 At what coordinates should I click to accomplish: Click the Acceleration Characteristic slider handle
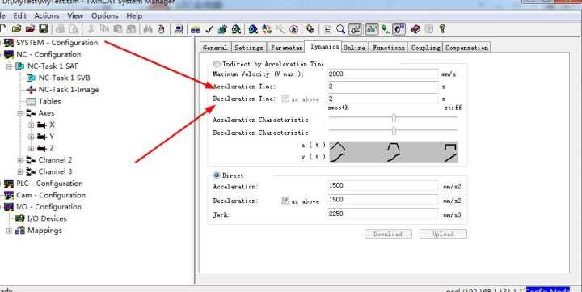point(394,118)
